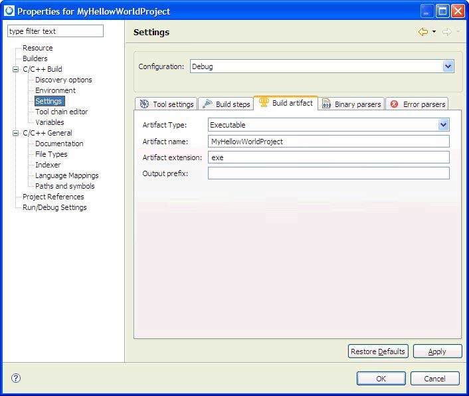Click the Output prefix text field
Viewport: 469px width, 396px height.
click(x=328, y=173)
